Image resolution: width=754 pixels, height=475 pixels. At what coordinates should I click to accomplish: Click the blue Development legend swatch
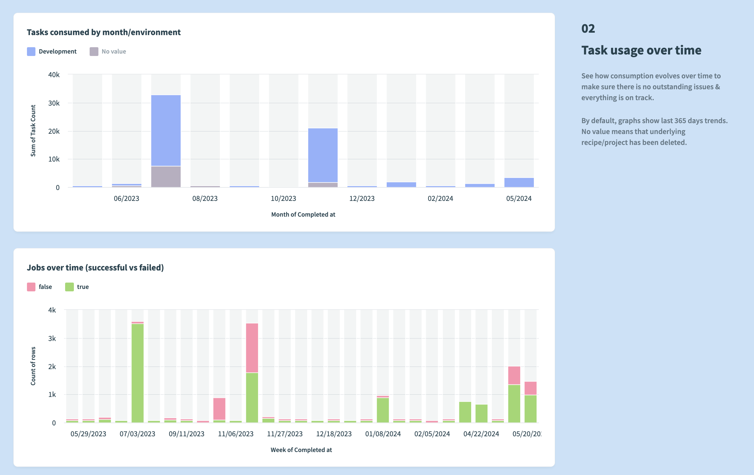pos(31,51)
